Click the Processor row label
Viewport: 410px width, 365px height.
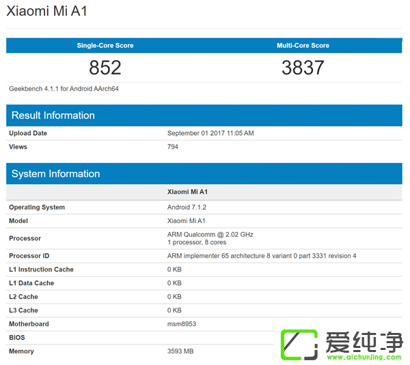point(25,238)
